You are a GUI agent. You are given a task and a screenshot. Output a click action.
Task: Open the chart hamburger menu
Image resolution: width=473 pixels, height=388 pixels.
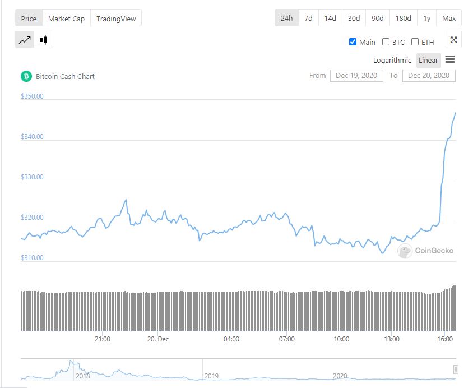450,59
